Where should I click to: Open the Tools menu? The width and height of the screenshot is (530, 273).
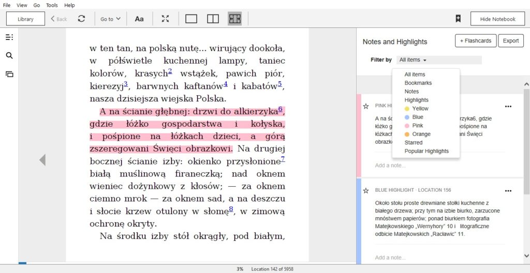point(52,5)
